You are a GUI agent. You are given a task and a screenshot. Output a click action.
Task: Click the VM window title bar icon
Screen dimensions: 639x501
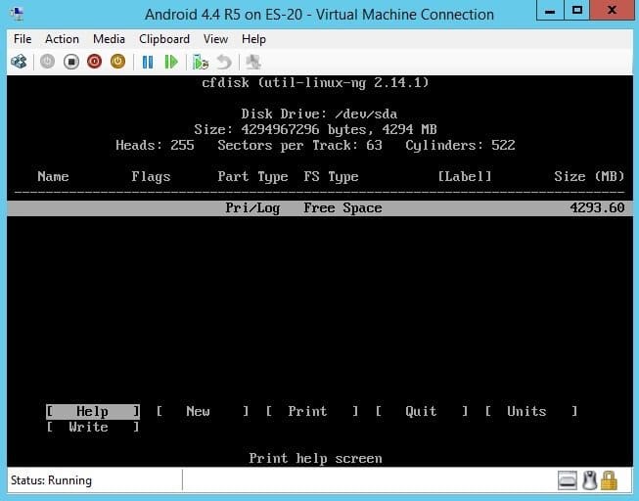click(17, 15)
